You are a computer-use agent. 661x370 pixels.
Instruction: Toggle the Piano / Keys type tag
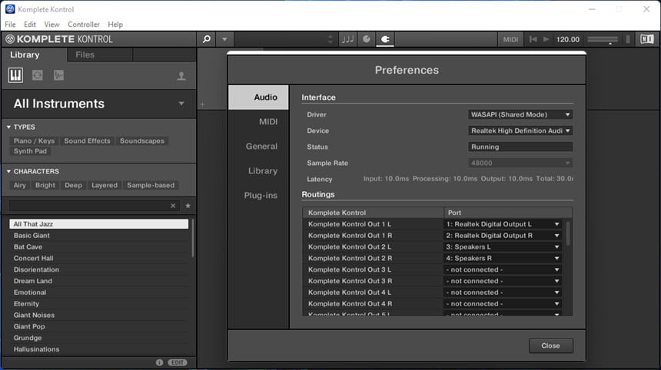pos(34,140)
